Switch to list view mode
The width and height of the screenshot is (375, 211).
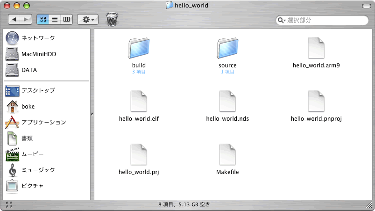[55, 19]
